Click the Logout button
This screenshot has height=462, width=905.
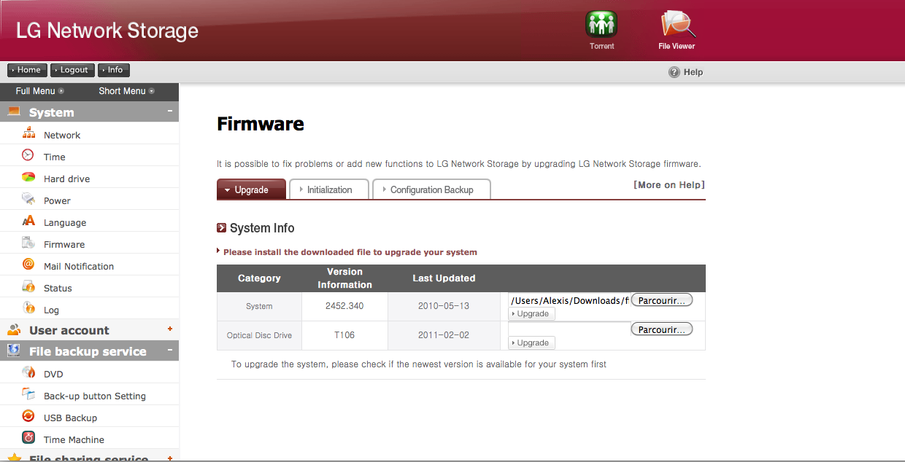click(73, 70)
